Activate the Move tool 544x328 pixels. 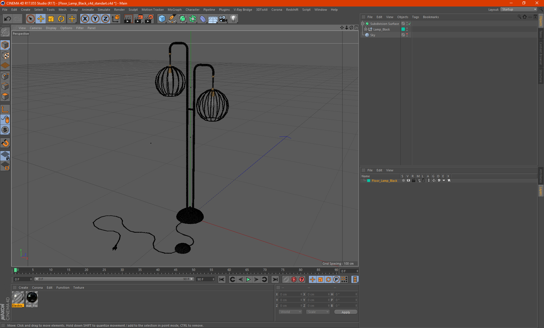click(41, 19)
